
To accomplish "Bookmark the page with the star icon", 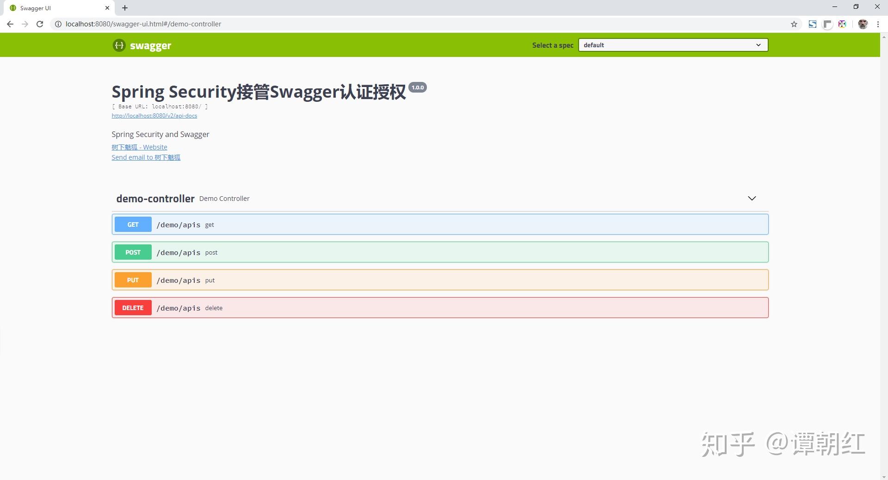I will [794, 24].
